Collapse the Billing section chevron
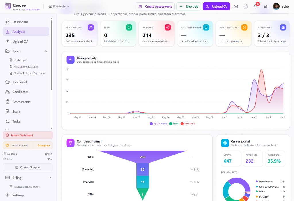 tap(49, 178)
